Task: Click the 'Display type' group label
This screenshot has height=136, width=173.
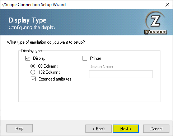Action: point(32,51)
